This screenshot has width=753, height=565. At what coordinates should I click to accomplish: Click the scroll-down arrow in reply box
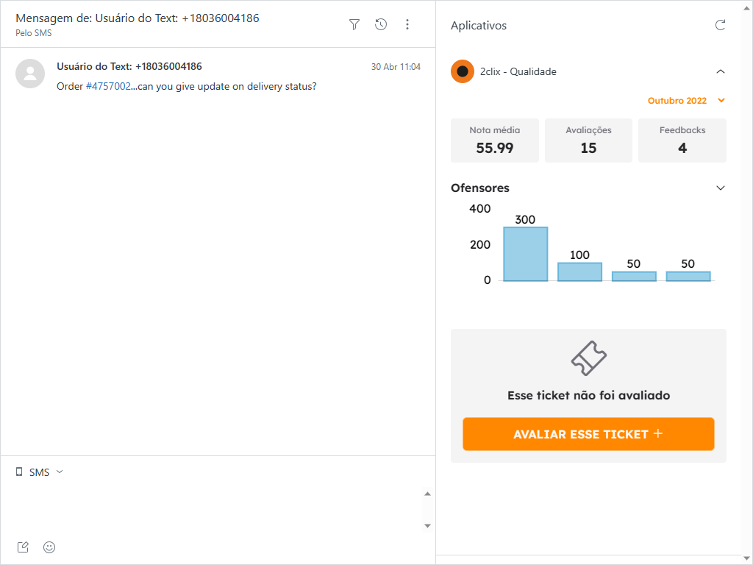[428, 526]
